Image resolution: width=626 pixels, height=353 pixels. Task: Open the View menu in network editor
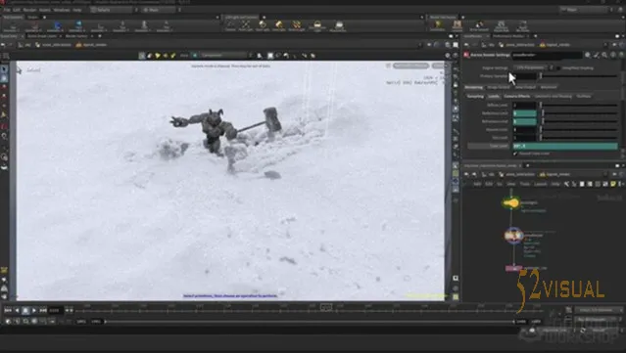[x=511, y=184]
